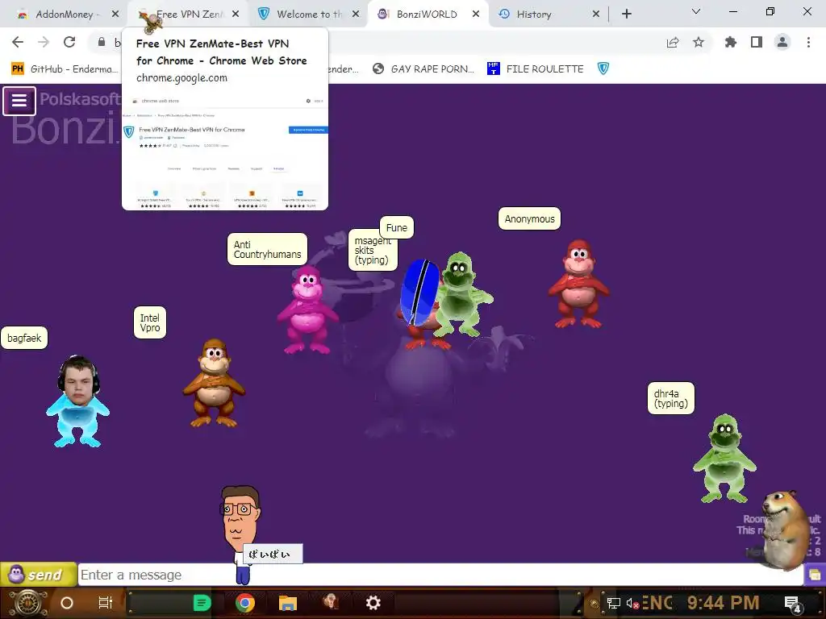Click the Japanese text speech bubble

[273, 554]
